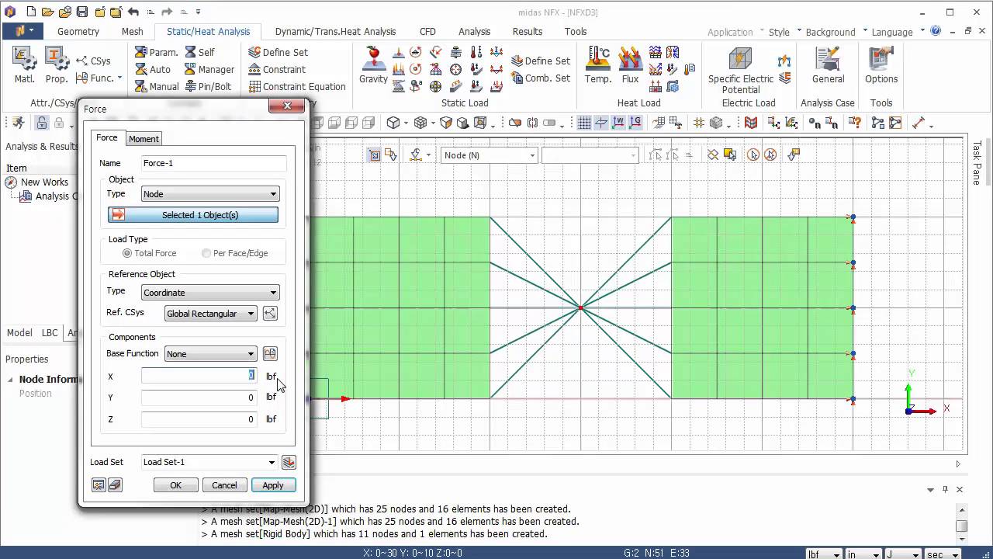Open the contact Manager

(x=209, y=69)
